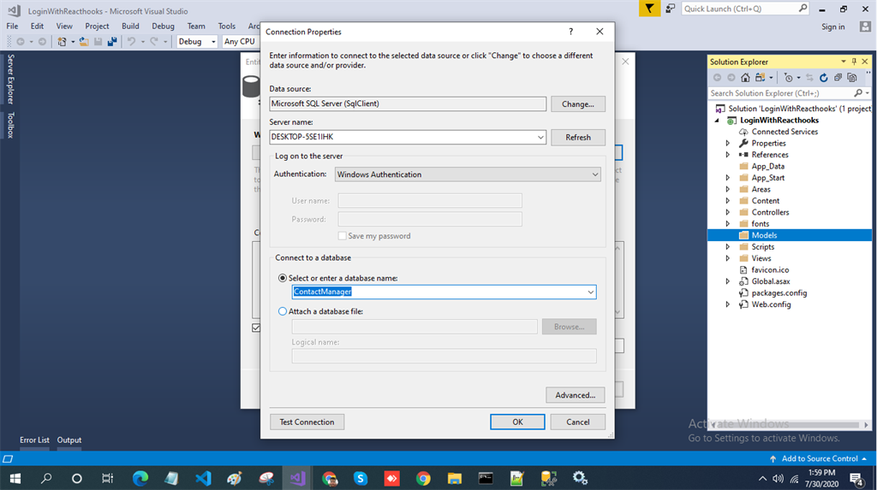The image size is (877, 490).
Task: Click the Visual Studio taskbar icon
Action: click(x=297, y=478)
